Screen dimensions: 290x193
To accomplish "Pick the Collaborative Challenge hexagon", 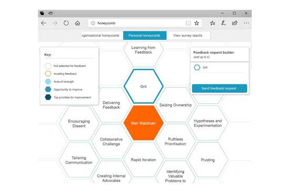I will [x=111, y=142].
